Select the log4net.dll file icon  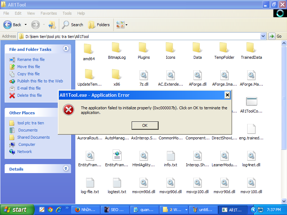click(251, 156)
